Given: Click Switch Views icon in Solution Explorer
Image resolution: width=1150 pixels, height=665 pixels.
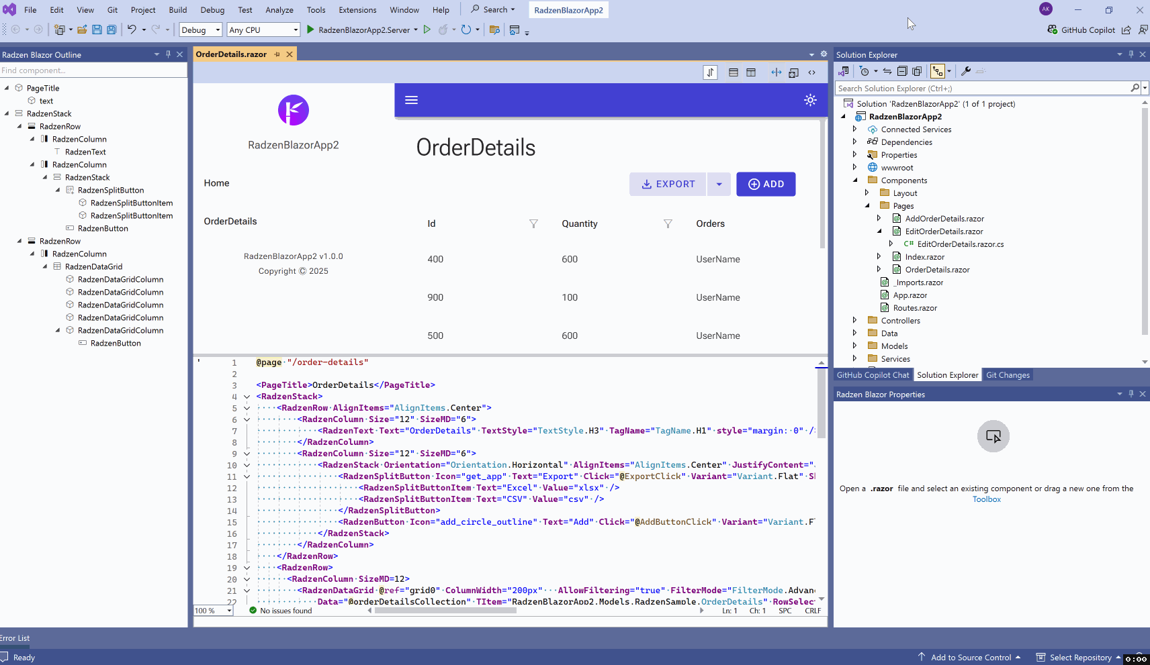Looking at the screenshot, I should [844, 71].
